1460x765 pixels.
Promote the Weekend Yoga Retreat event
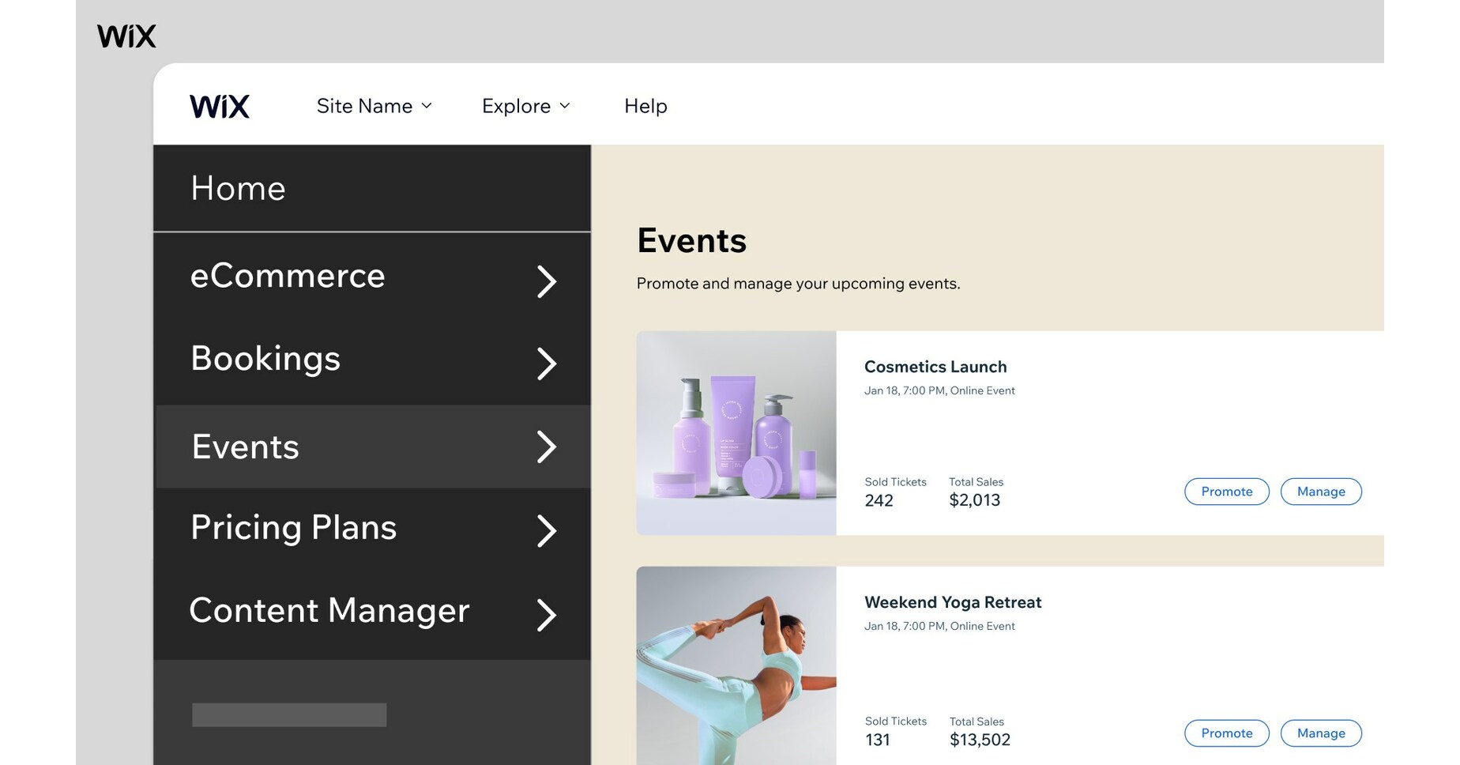point(1226,733)
